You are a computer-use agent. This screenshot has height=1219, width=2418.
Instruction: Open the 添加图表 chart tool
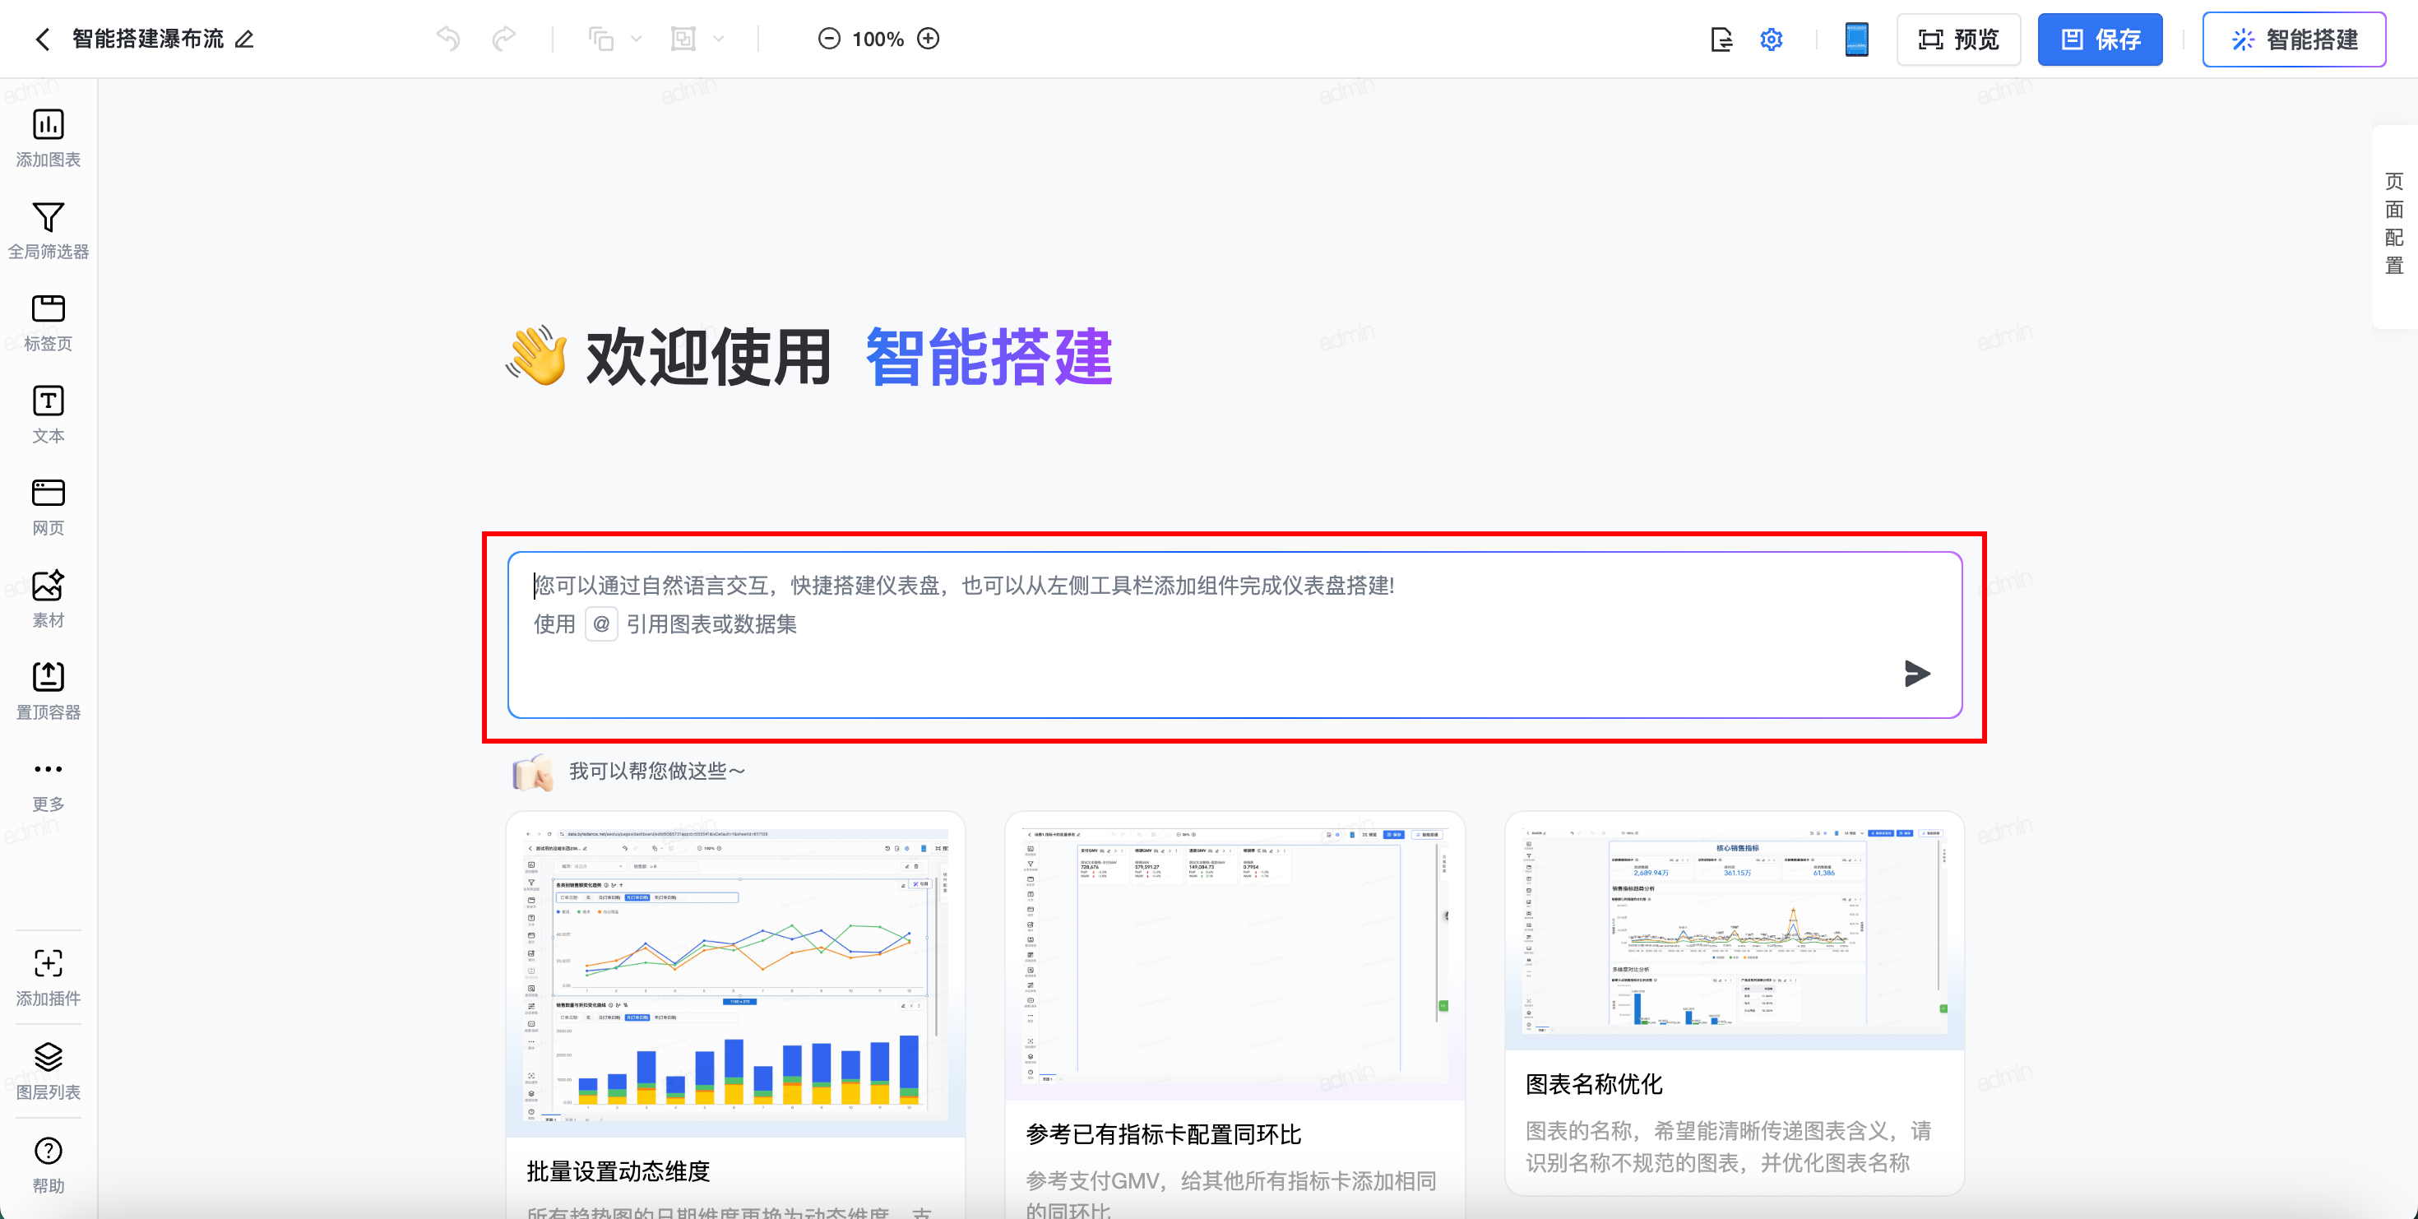click(x=48, y=138)
